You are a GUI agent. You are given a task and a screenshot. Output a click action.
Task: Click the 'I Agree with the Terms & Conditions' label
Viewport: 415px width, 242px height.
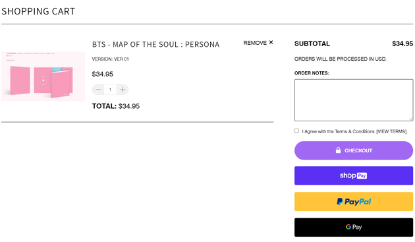coord(338,131)
